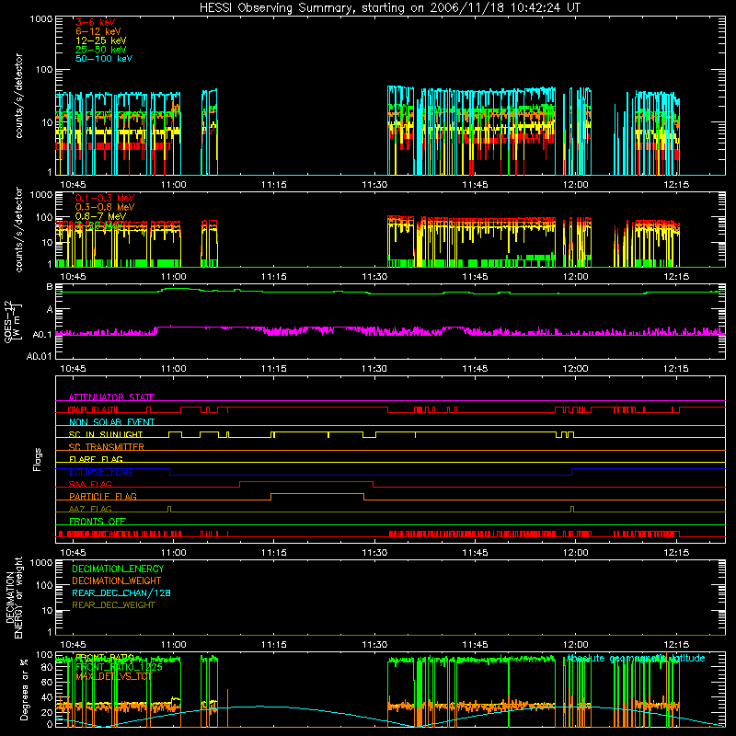
Task: Select the 12:00 time label under GOES panel
Action: [576, 369]
